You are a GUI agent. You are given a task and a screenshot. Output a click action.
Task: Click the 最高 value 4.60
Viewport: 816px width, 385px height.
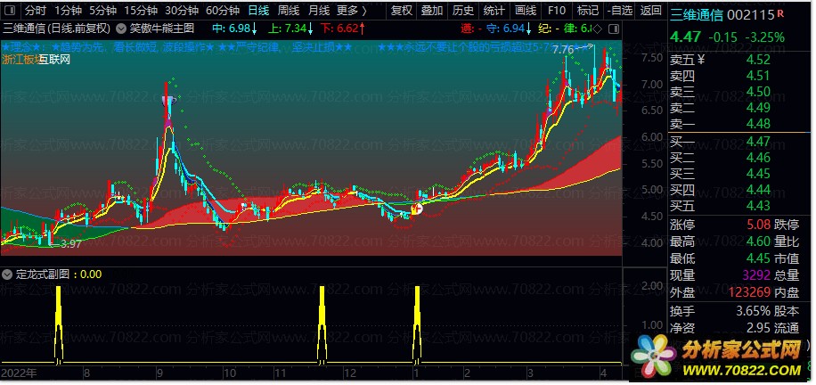[757, 242]
